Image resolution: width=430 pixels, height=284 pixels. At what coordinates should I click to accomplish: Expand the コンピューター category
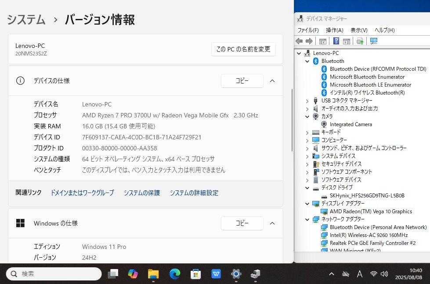(x=307, y=141)
